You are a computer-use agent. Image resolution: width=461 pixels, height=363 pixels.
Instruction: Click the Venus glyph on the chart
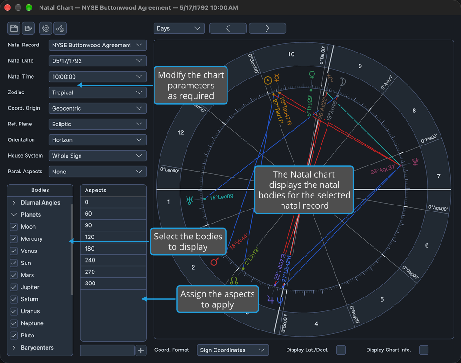pyautogui.click(x=312, y=75)
